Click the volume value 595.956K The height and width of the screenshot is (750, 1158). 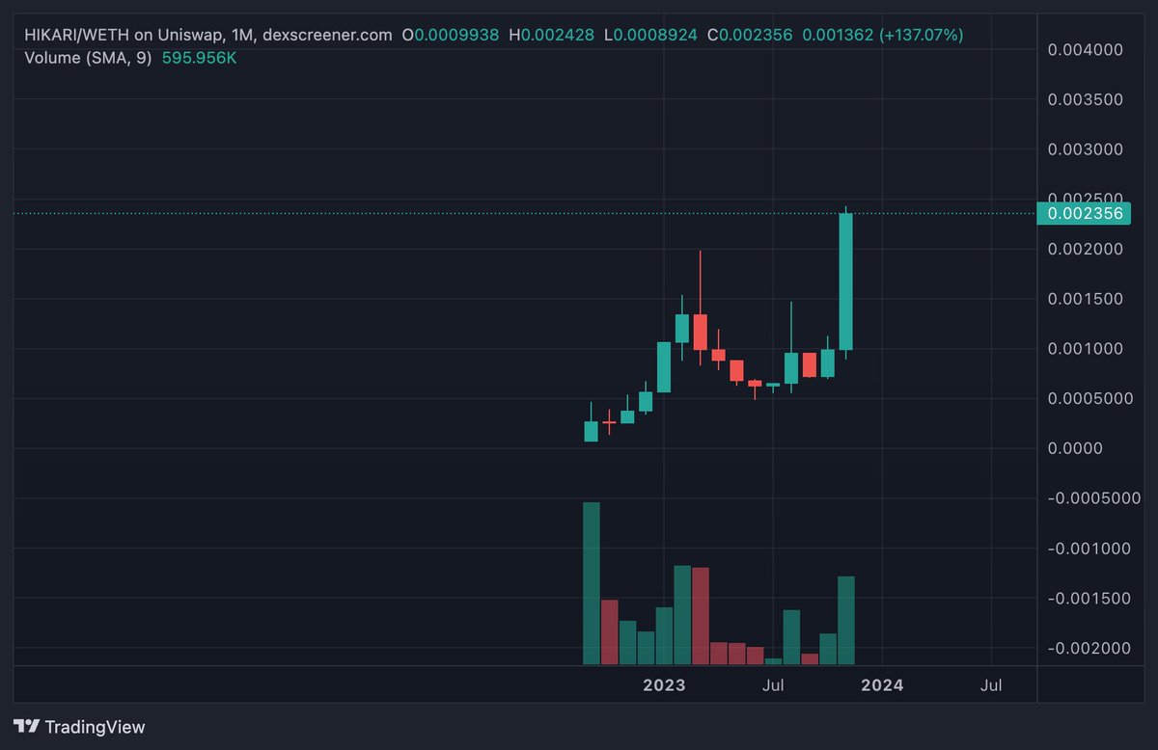click(x=199, y=58)
